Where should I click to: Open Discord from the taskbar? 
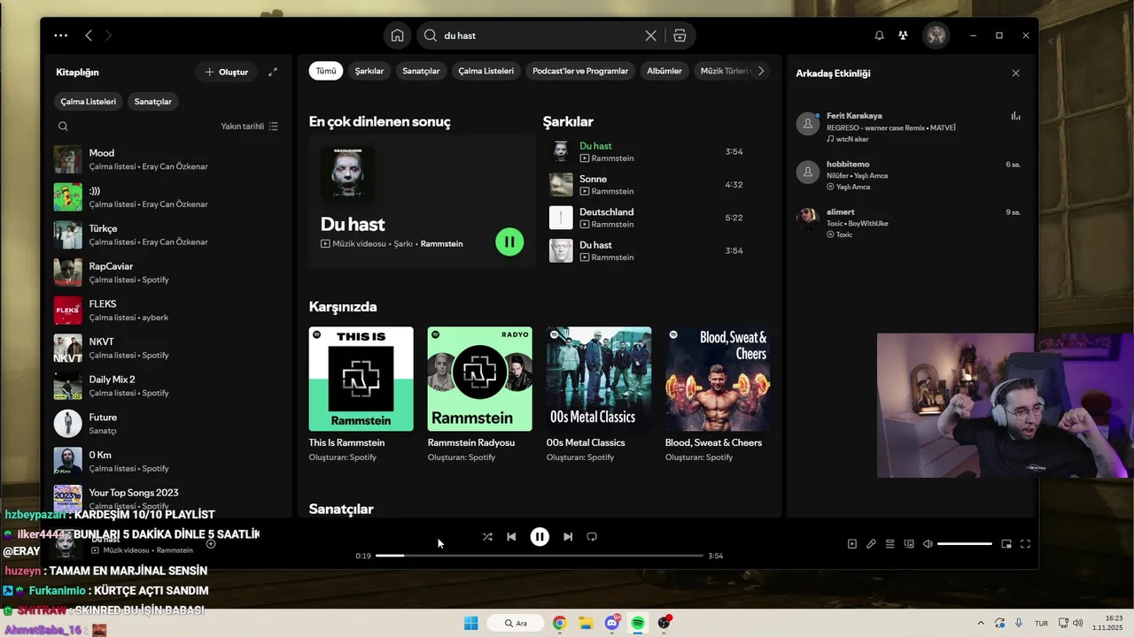coord(612,623)
